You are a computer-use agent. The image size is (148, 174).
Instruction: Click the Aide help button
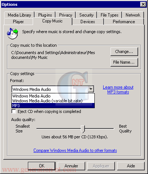131,166
